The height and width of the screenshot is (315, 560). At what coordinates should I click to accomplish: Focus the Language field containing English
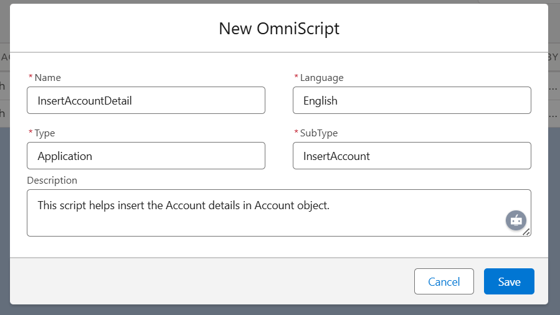tap(411, 100)
